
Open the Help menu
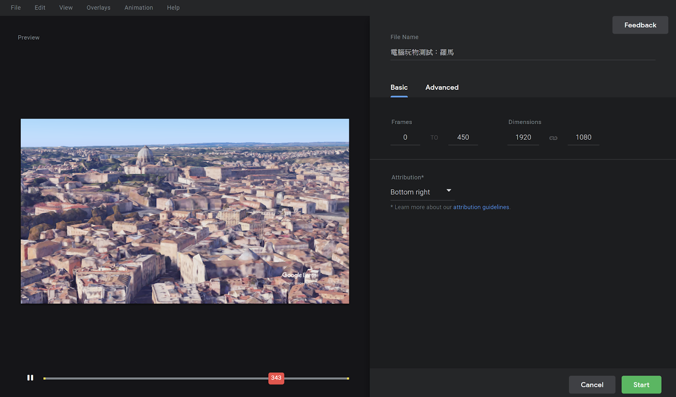(x=173, y=7)
